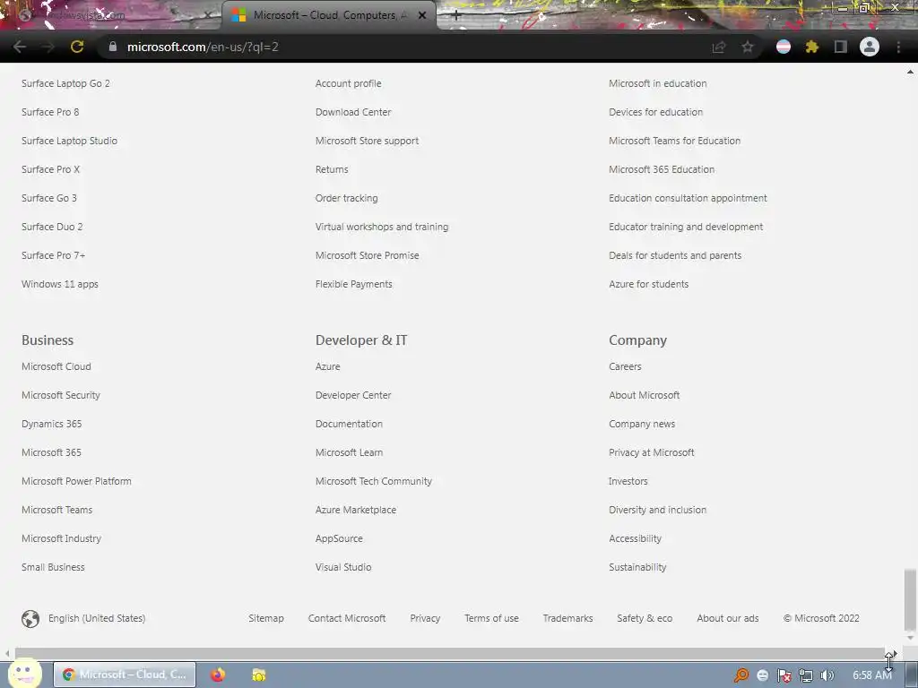Open the file explorer taskbar icon
The height and width of the screenshot is (688, 918).
[259, 675]
